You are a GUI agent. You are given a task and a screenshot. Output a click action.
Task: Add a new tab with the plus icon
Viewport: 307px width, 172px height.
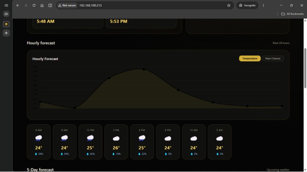[x=6, y=33]
